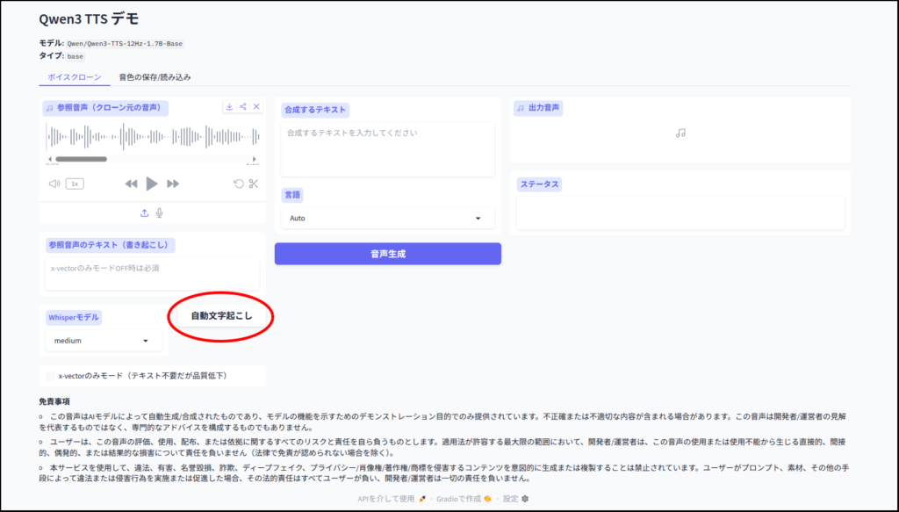Viewport: 899px width, 512px height.
Task: Enable the x-vectorのみモード checkbox
Action: [50, 376]
